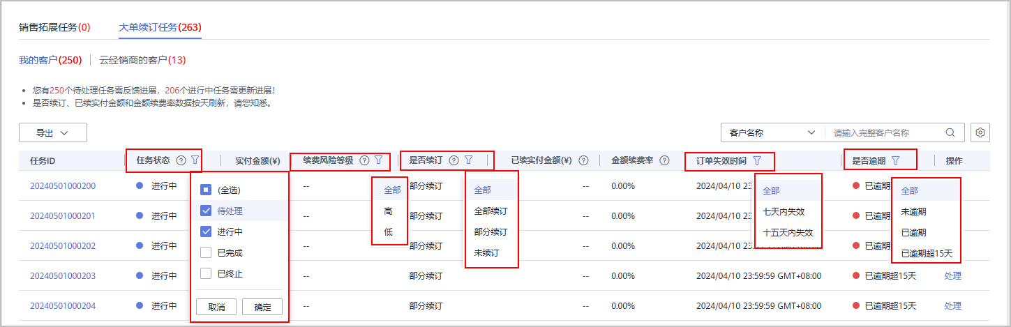
Task: Expand the 客户名称 search type dropdown
Action: point(772,132)
